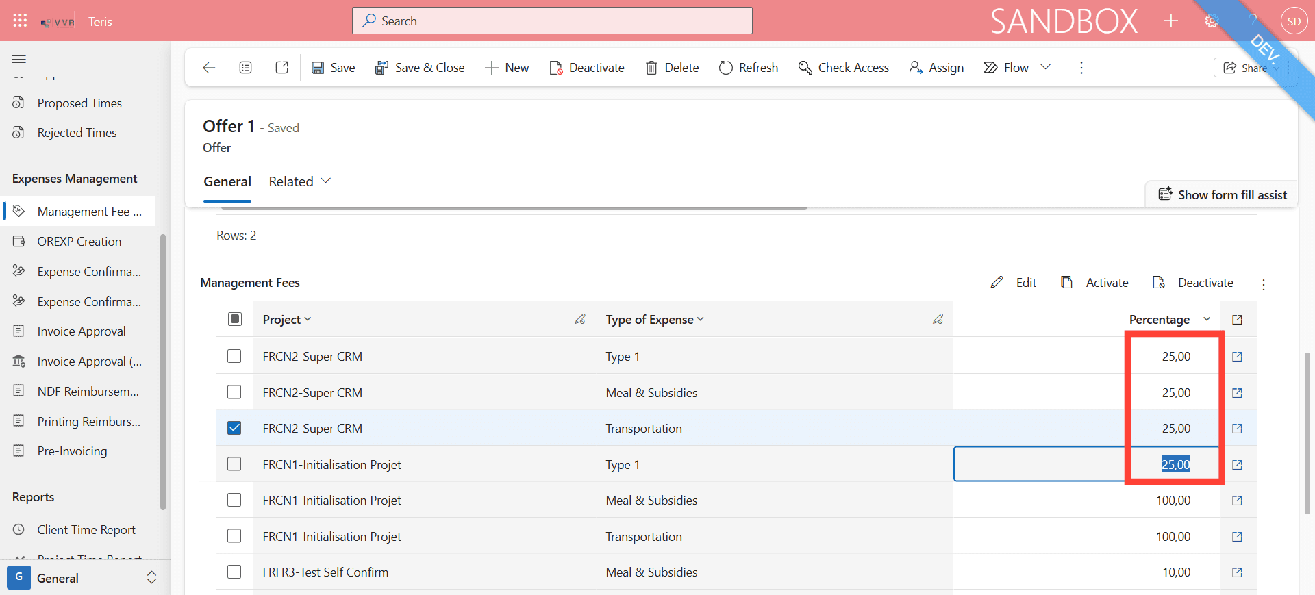Click the plus quick-create icon
Screen dimensions: 1315x595
1170,21
